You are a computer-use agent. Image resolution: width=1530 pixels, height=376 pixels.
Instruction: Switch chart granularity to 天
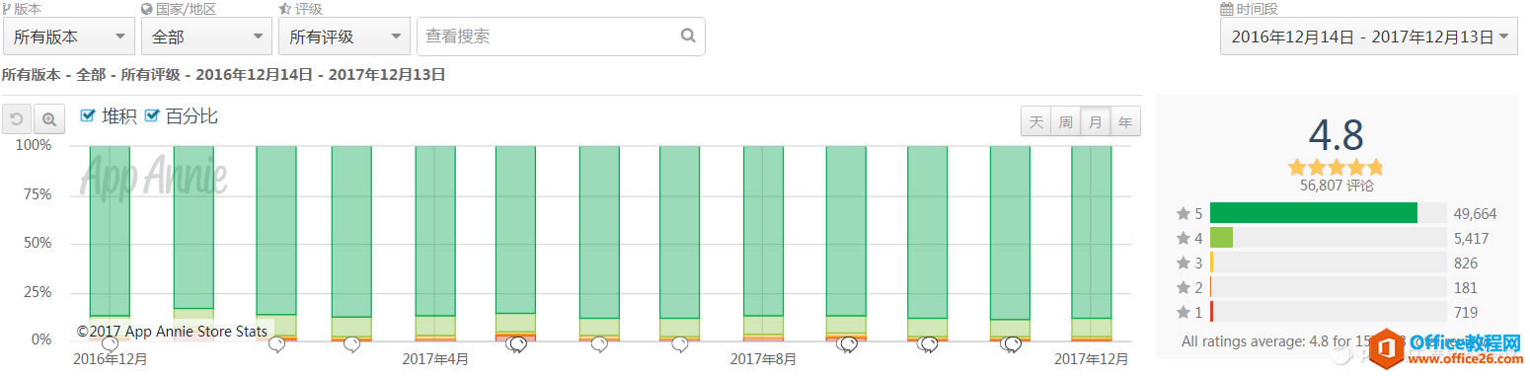(x=1035, y=121)
